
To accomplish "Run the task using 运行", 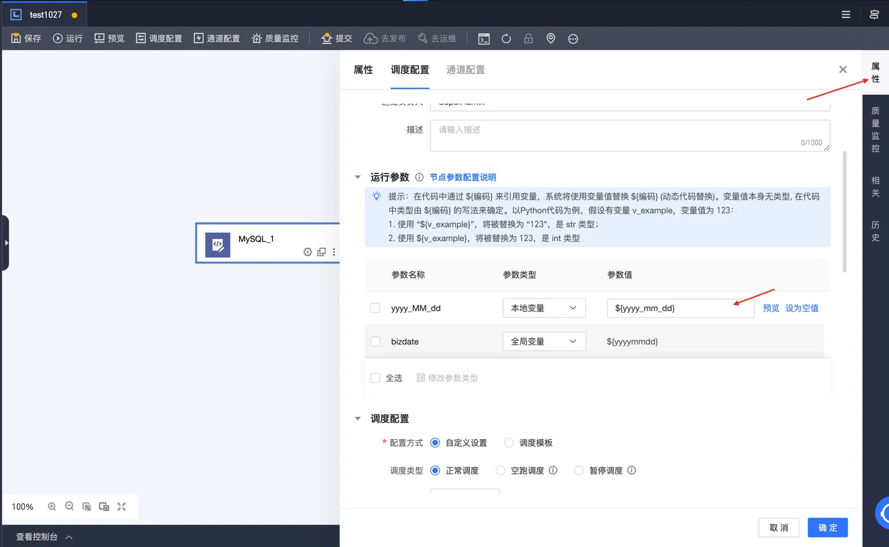I will 68,38.
